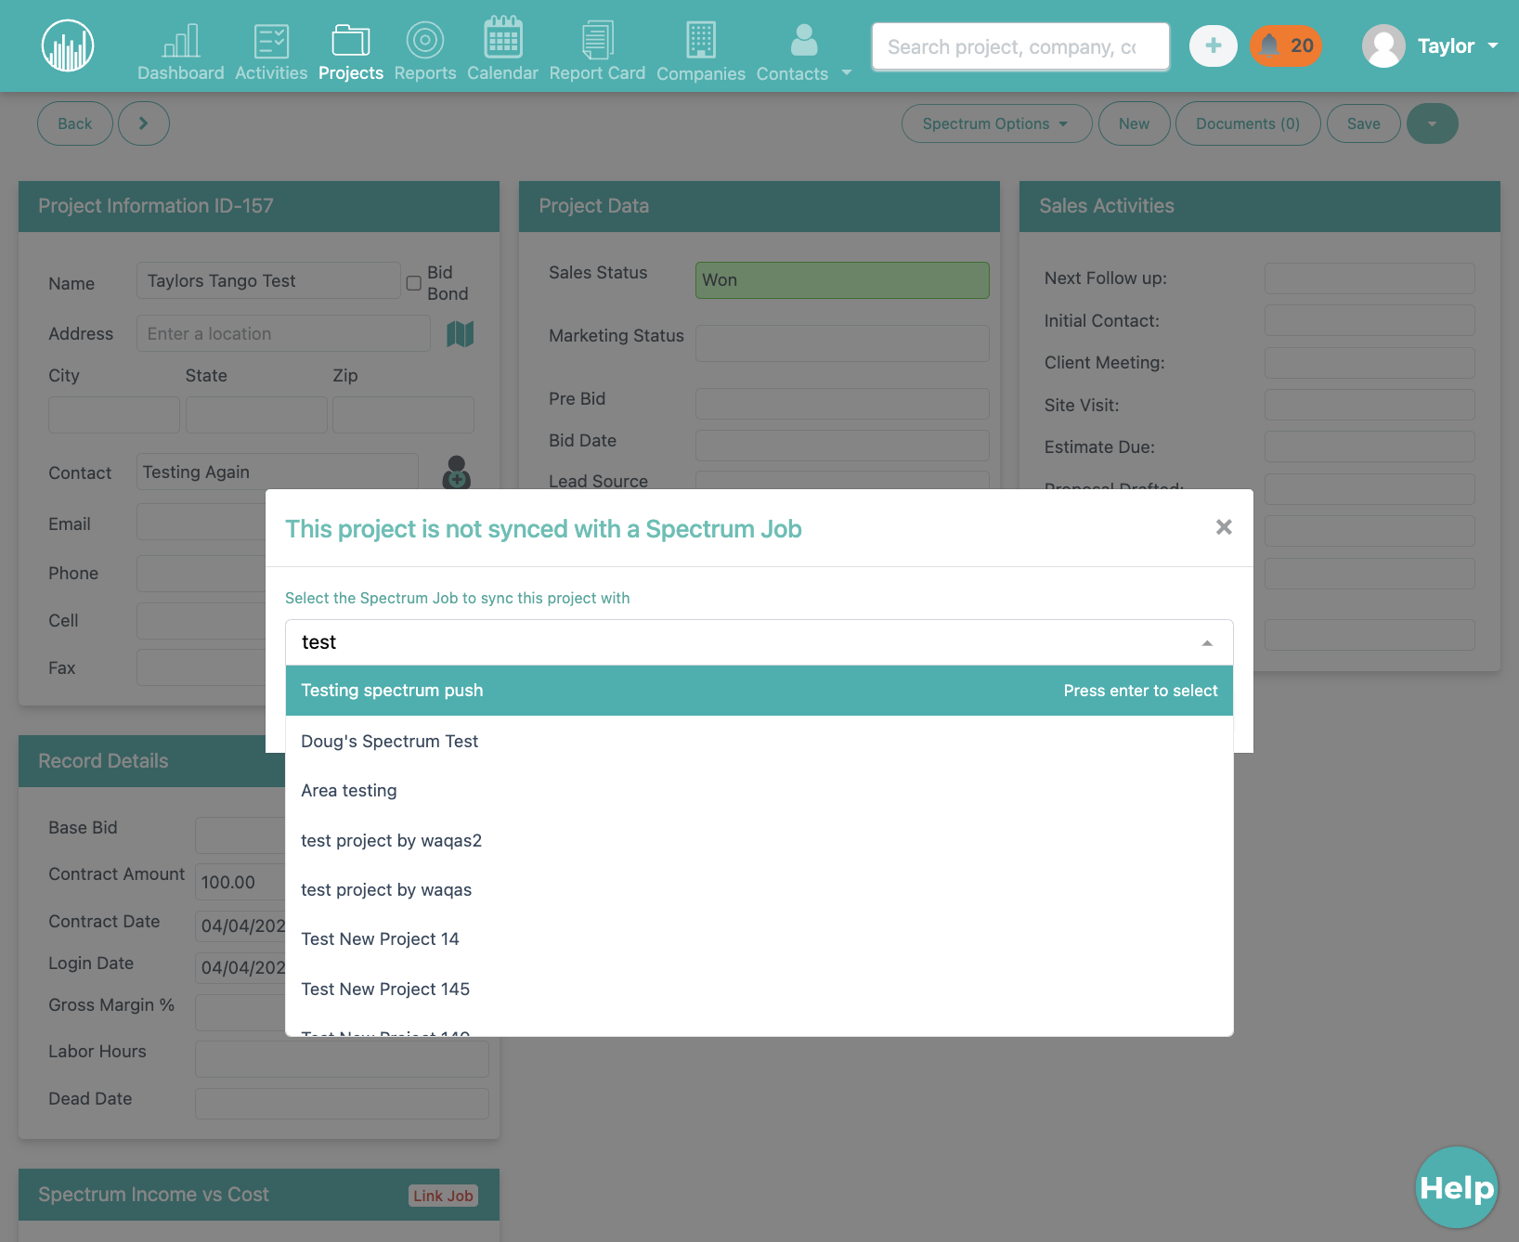Screen dimensions: 1519x1242
Task: Click the next record arrow button
Action: 143,123
